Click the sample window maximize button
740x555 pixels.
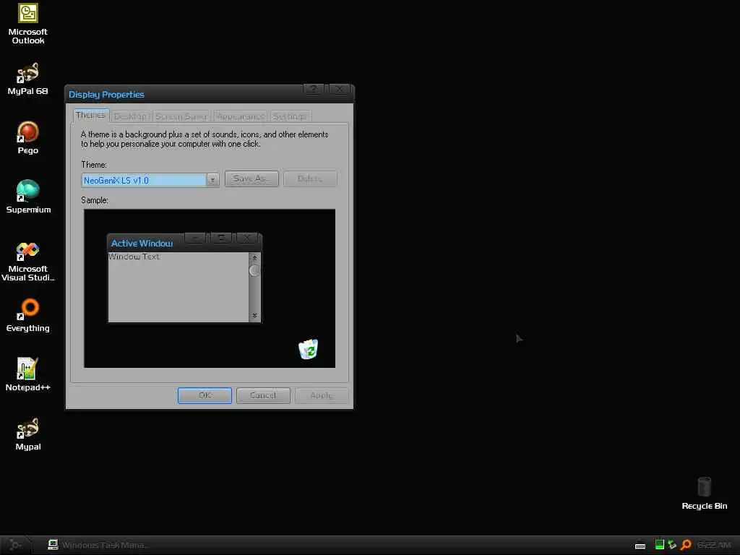click(221, 238)
